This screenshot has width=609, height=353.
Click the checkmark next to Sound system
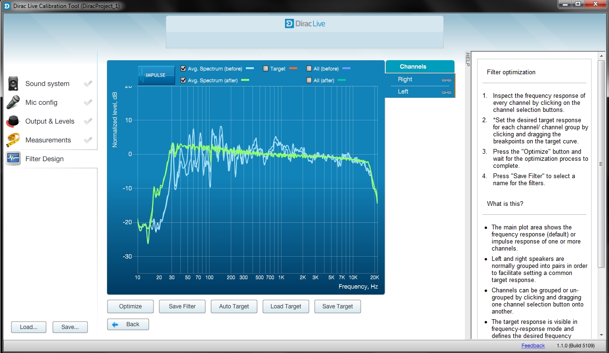tap(88, 84)
